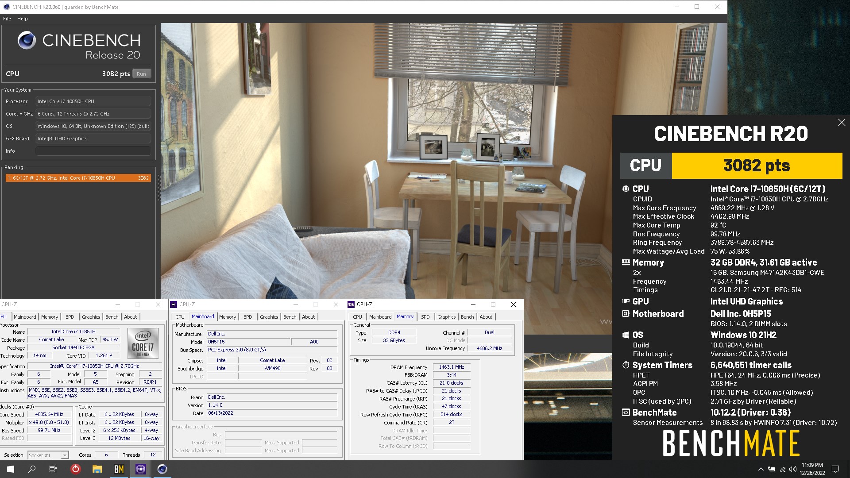850x478 pixels.
Task: Click Uncore Frequency value '4686.2 MHz'
Action: point(489,349)
